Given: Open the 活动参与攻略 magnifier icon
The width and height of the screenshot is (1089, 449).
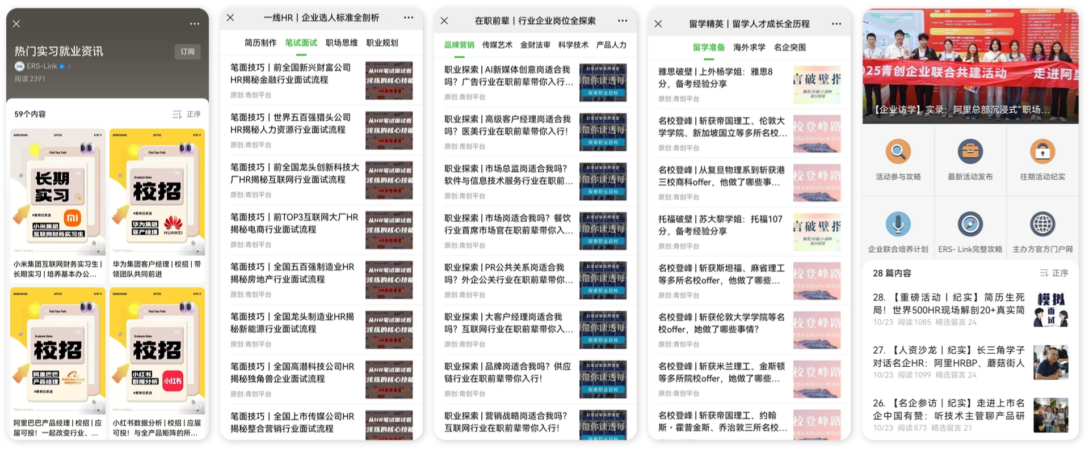Looking at the screenshot, I should pos(898,152).
